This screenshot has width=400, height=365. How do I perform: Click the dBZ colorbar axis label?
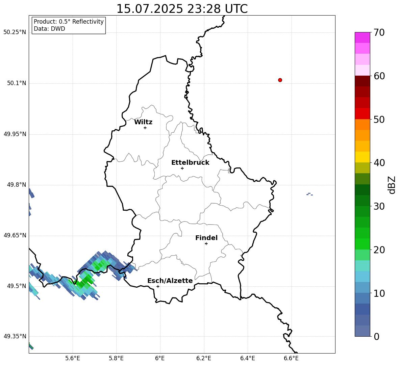(392, 185)
